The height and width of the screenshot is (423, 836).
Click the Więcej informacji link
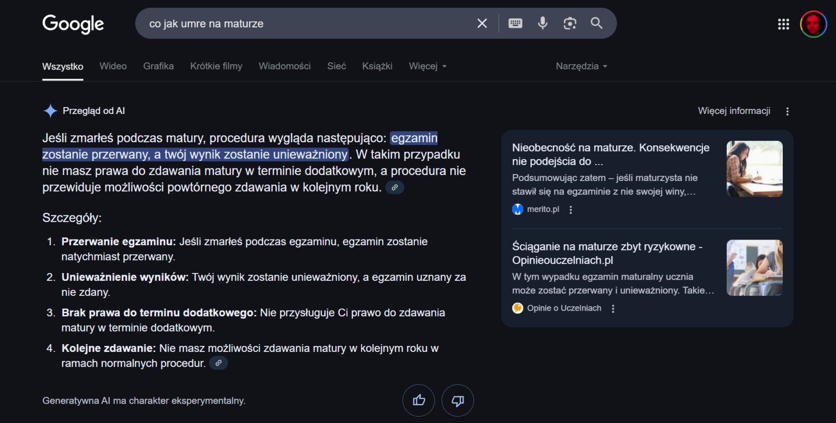coord(734,111)
